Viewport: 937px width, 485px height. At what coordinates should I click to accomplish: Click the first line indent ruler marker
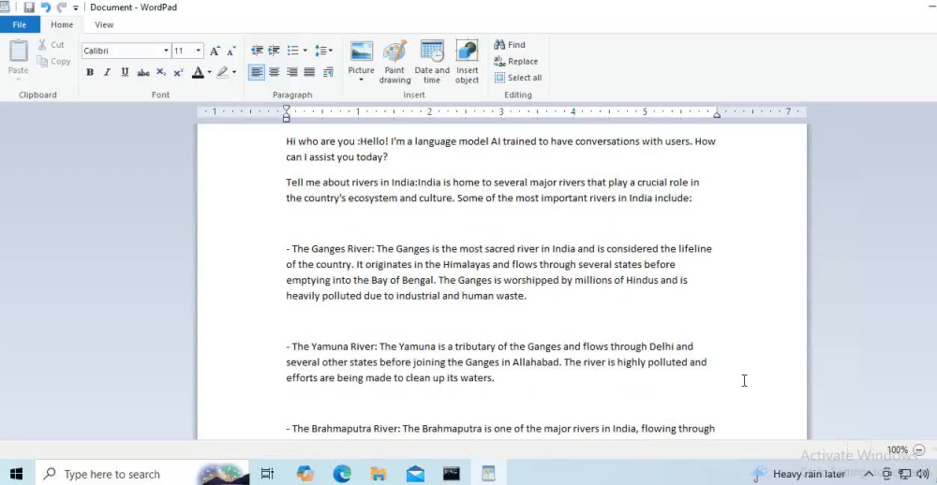click(286, 109)
